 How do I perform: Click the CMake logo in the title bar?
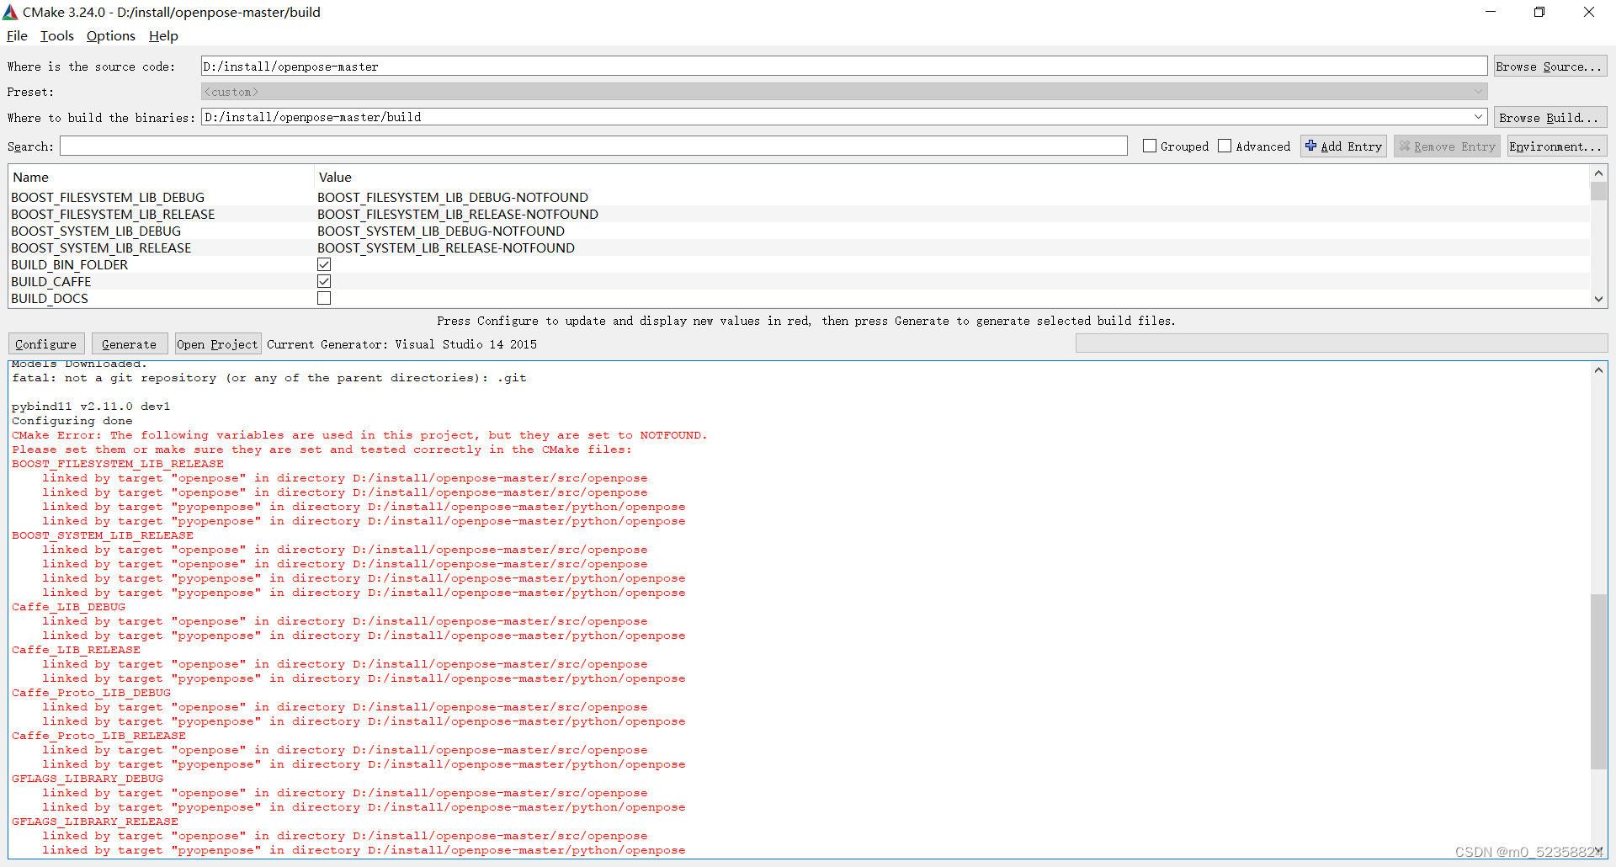pyautogui.click(x=10, y=12)
